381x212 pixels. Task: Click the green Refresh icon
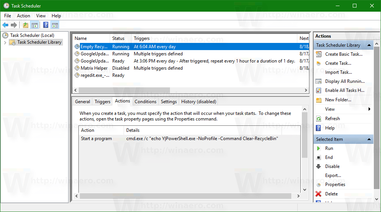(x=318, y=119)
